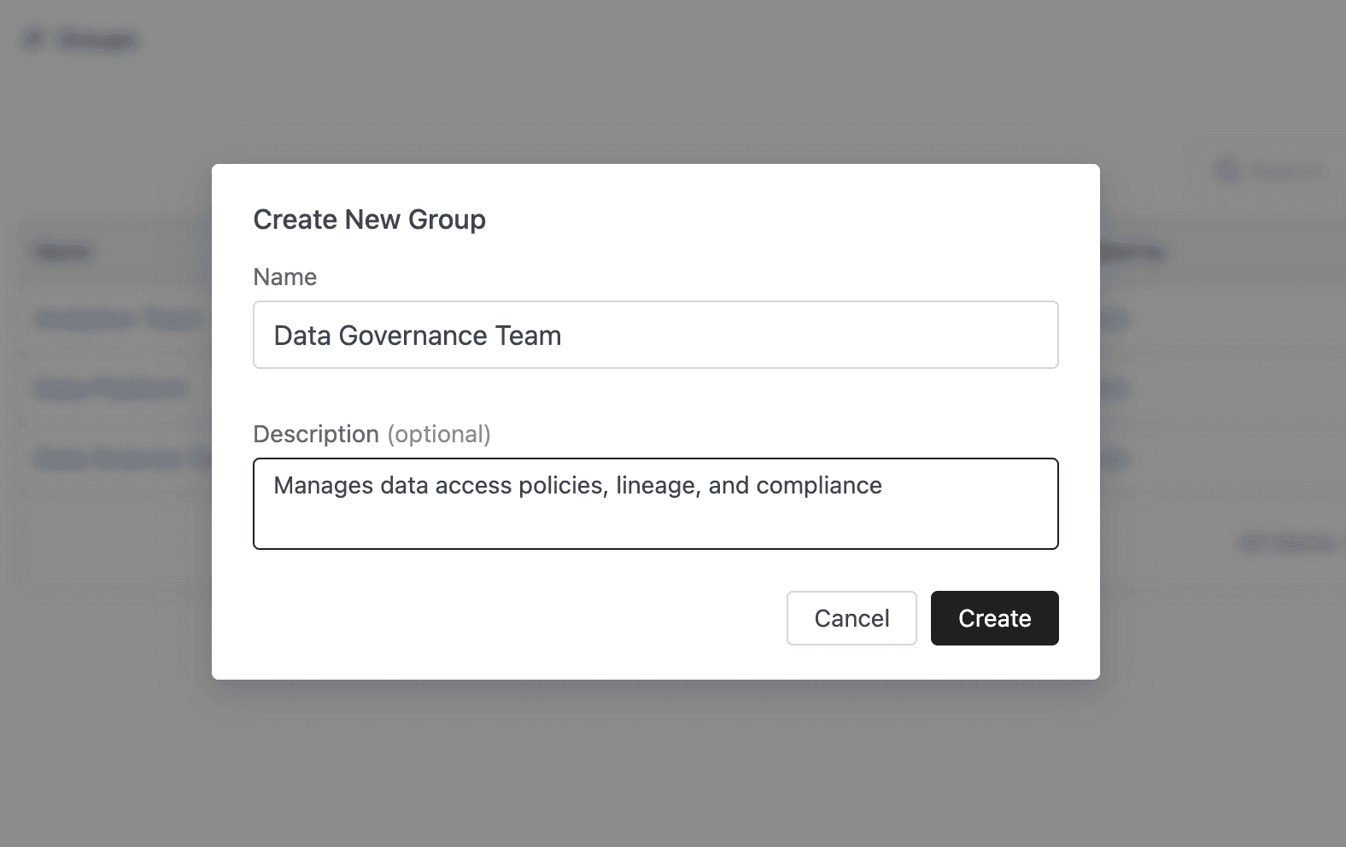This screenshot has height=847, width=1346.
Task: Open the second blurred group row link
Action: (x=110, y=388)
